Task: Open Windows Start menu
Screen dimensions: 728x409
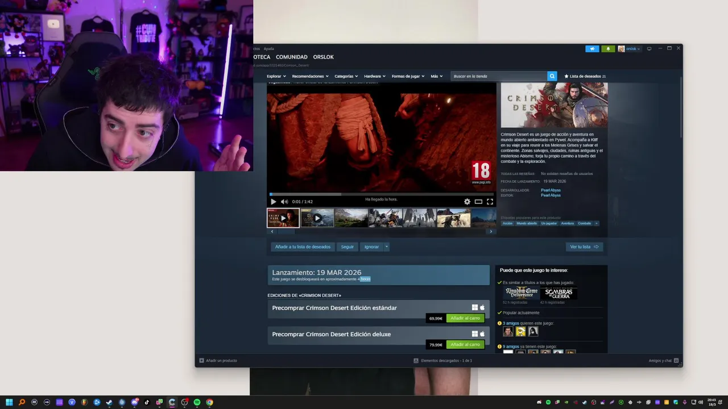Action: tap(9, 402)
